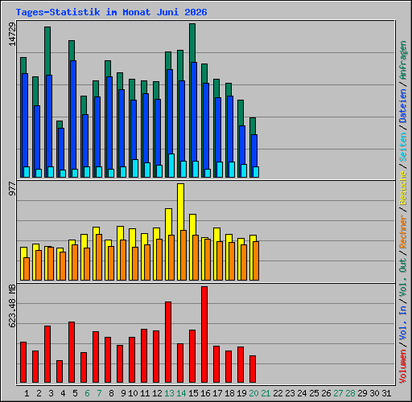This screenshot has height=402, width=412.
Task: Click day 20 on the x-axis
Action: (x=253, y=393)
